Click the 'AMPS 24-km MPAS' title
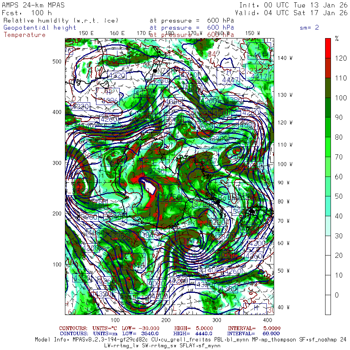Screen dimensions: 350x350 33,5
